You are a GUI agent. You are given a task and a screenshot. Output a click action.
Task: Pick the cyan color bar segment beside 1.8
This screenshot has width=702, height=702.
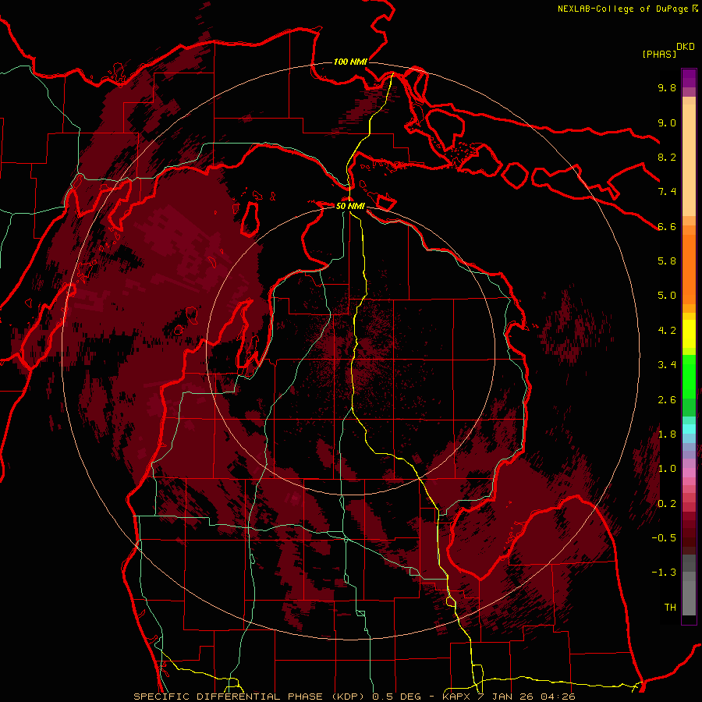click(689, 429)
